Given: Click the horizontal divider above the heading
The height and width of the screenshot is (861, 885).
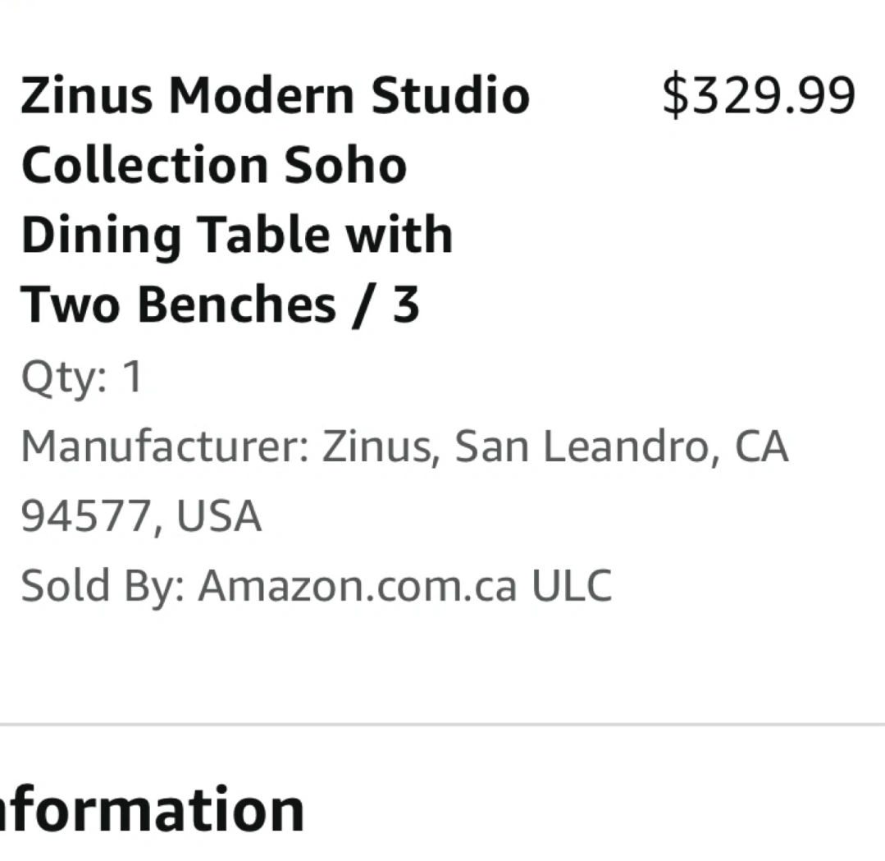Looking at the screenshot, I should [x=443, y=724].
